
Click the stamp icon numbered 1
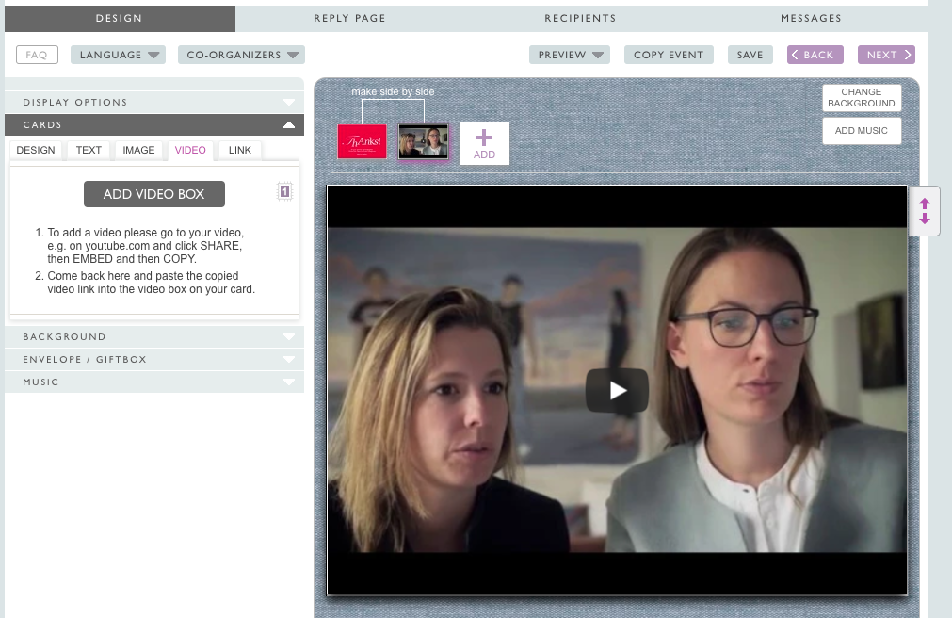tap(284, 192)
